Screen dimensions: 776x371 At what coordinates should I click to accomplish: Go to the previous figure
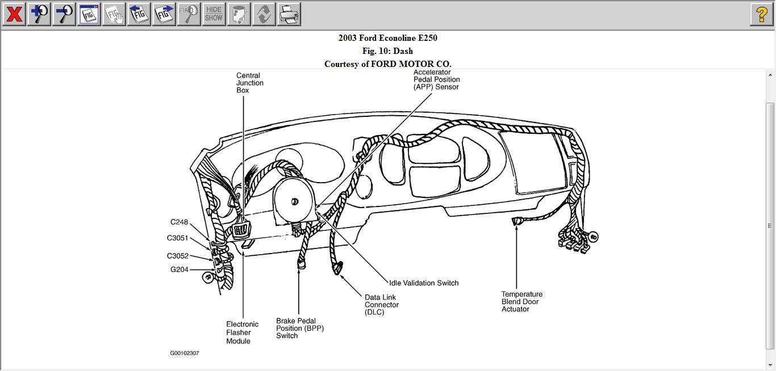coord(139,14)
